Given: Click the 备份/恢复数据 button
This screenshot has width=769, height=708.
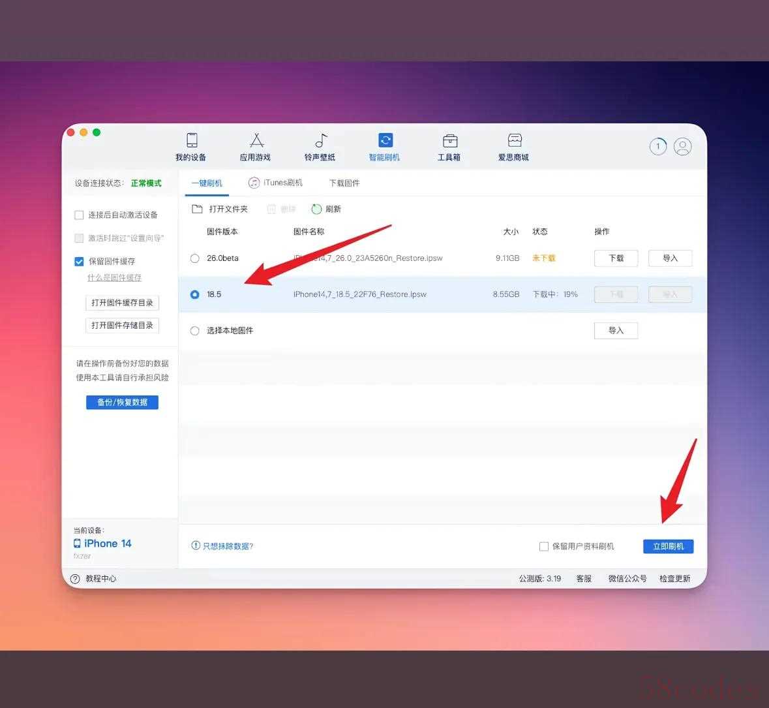Looking at the screenshot, I should pos(122,403).
